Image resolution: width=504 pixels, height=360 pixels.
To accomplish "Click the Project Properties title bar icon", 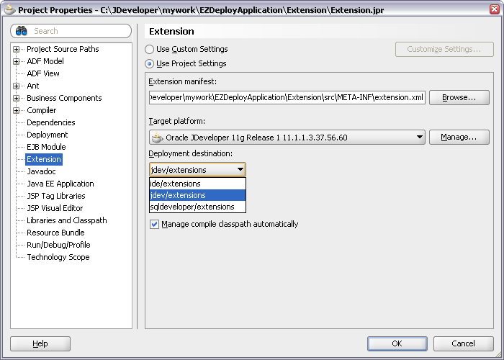I will [x=9, y=9].
